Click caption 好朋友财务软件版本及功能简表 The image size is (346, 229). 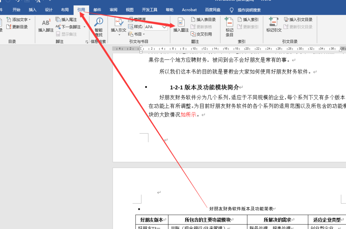[x=241, y=209]
